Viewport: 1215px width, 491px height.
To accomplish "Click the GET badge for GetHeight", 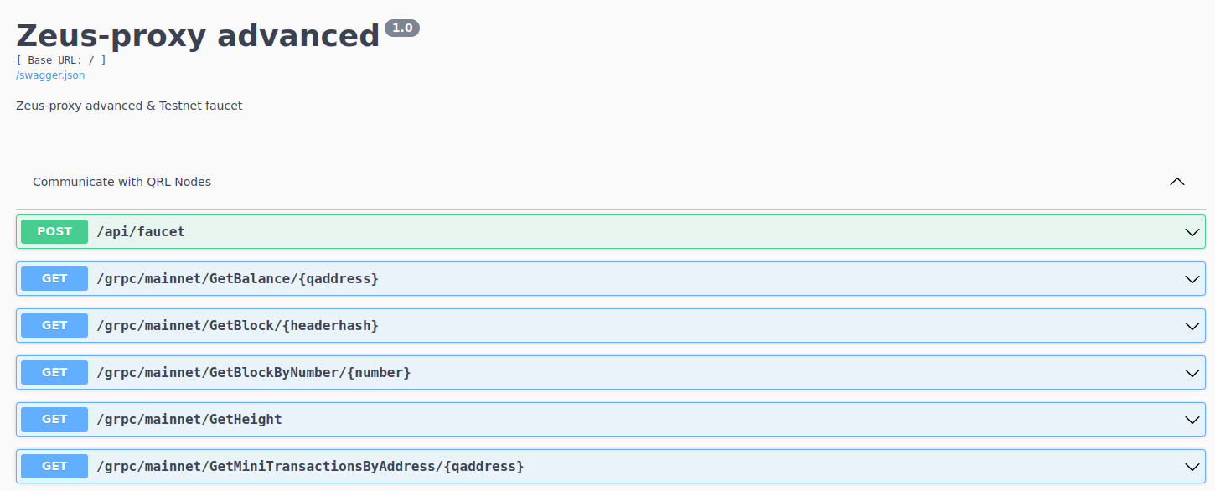I will (54, 419).
